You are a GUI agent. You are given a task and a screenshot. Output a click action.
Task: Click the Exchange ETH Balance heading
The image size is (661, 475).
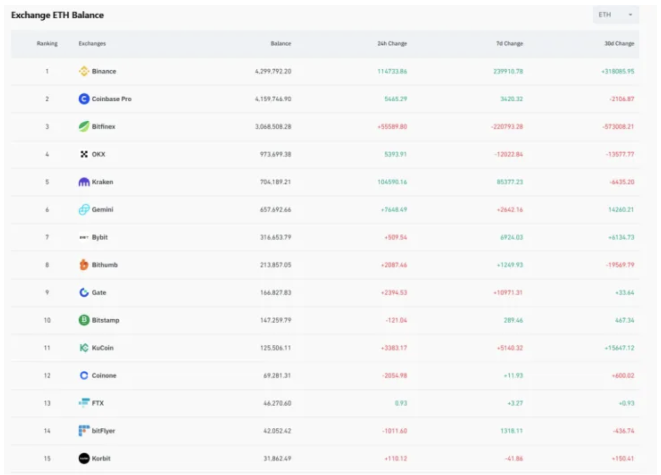[57, 15]
